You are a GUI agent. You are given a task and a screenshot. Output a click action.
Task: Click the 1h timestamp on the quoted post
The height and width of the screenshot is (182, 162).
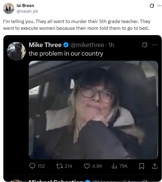coord(111,45)
